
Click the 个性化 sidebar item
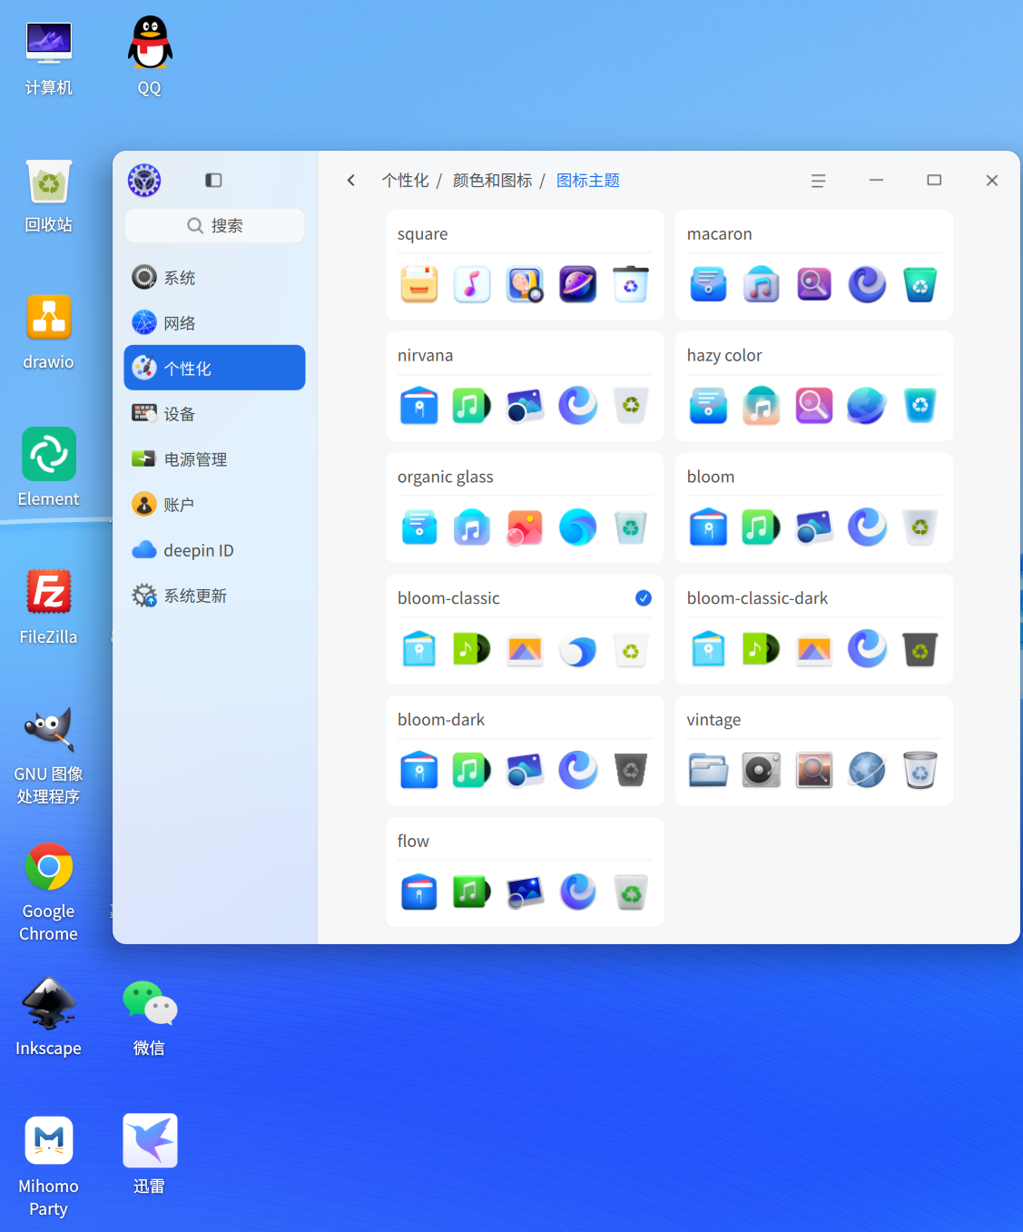point(214,368)
